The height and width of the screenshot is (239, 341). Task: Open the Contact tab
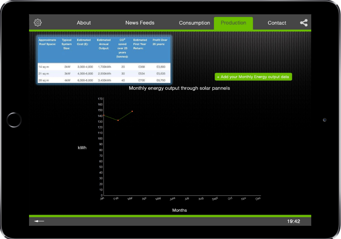point(277,23)
